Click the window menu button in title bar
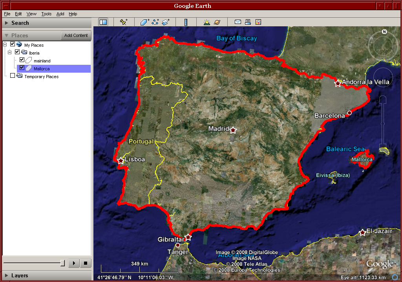Screen dimensions: 402x282 5,5
